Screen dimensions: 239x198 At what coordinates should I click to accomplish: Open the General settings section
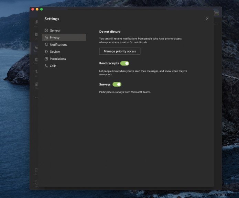64,31
